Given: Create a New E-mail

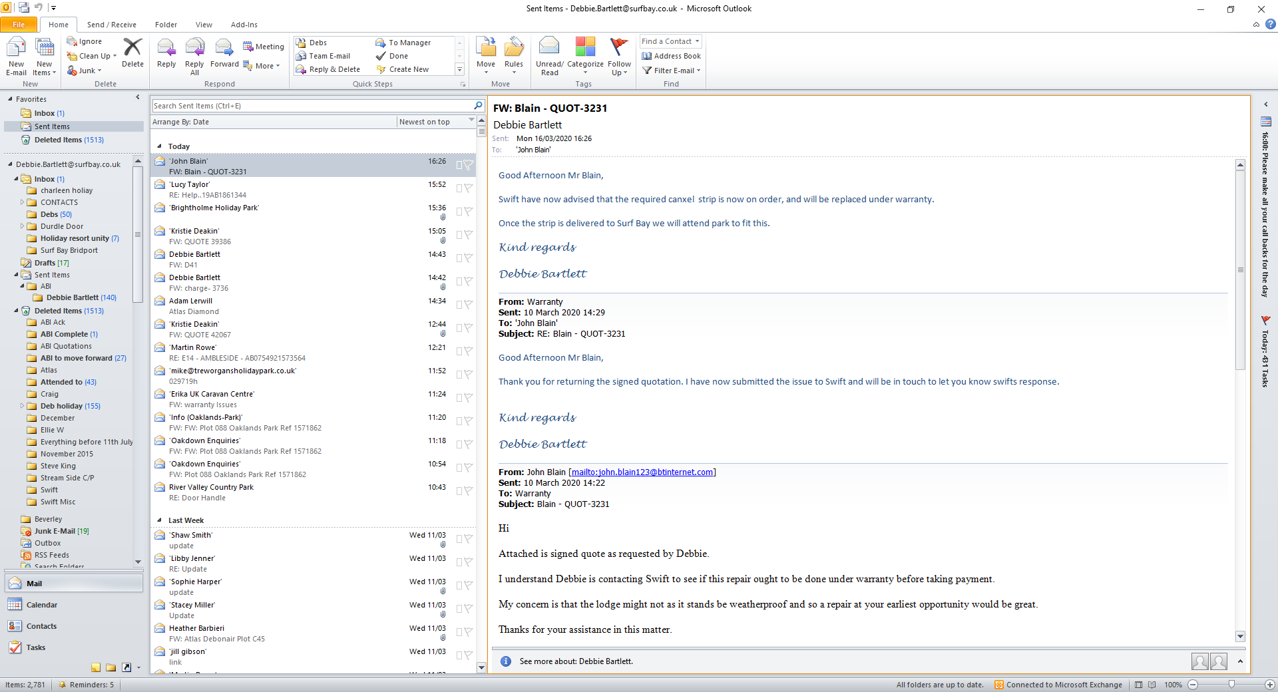Looking at the screenshot, I should pyautogui.click(x=16, y=57).
